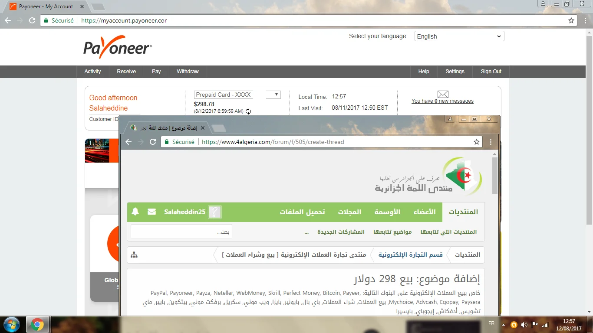
Task: Click the envelope icon above Payoneer messages
Action: tap(442, 94)
